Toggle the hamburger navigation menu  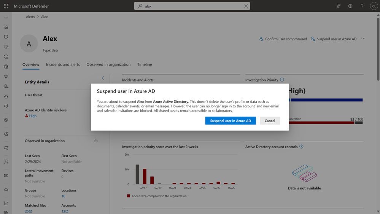pyautogui.click(x=6, y=17)
